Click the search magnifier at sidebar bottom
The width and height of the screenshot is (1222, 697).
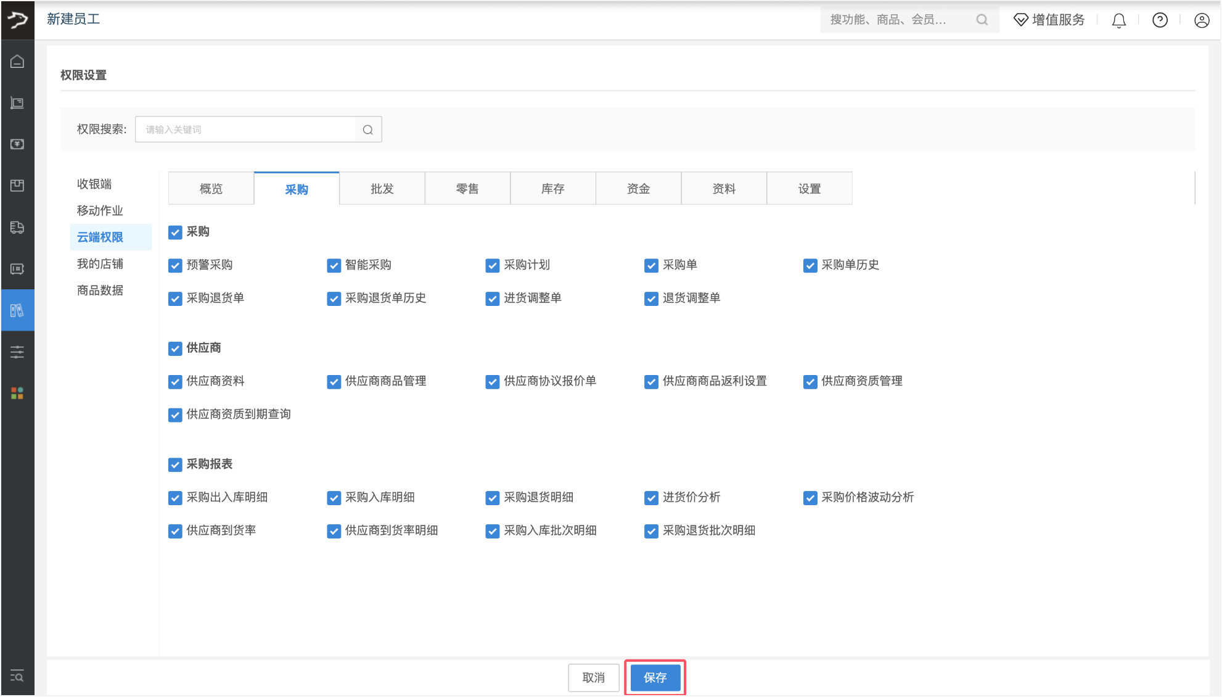[17, 677]
